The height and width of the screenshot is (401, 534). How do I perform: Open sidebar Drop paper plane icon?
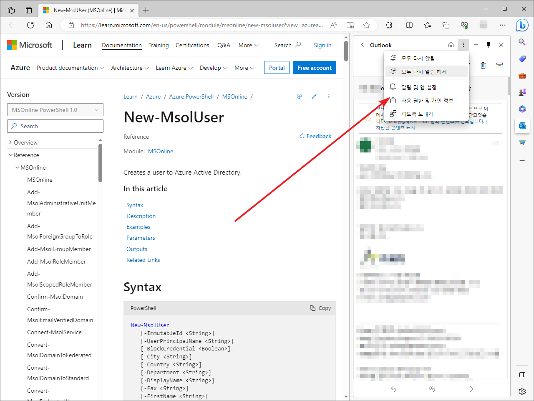click(x=522, y=142)
